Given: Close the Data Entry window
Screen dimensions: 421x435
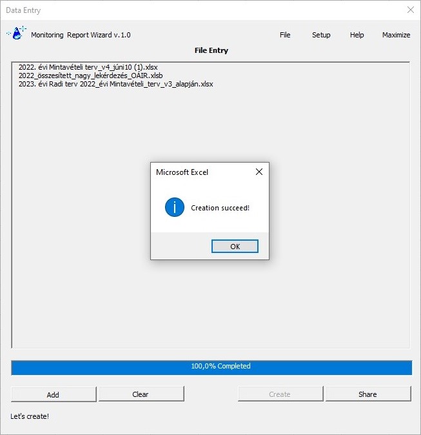Looking at the screenshot, I should (x=410, y=10).
